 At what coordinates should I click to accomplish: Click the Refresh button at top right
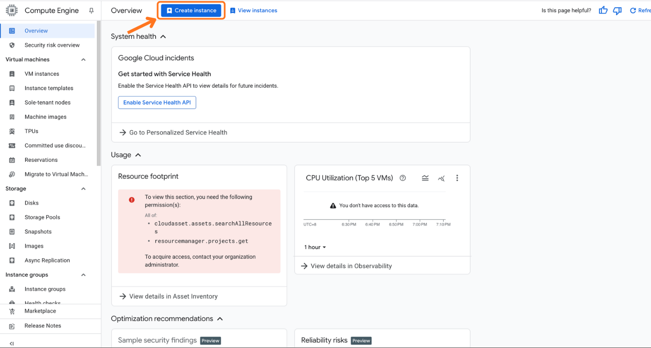[x=640, y=11]
